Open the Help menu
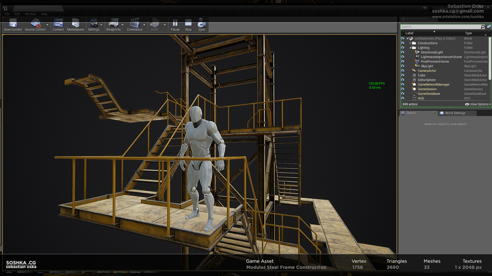The height and width of the screenshot is (276, 492). click(x=44, y=14)
